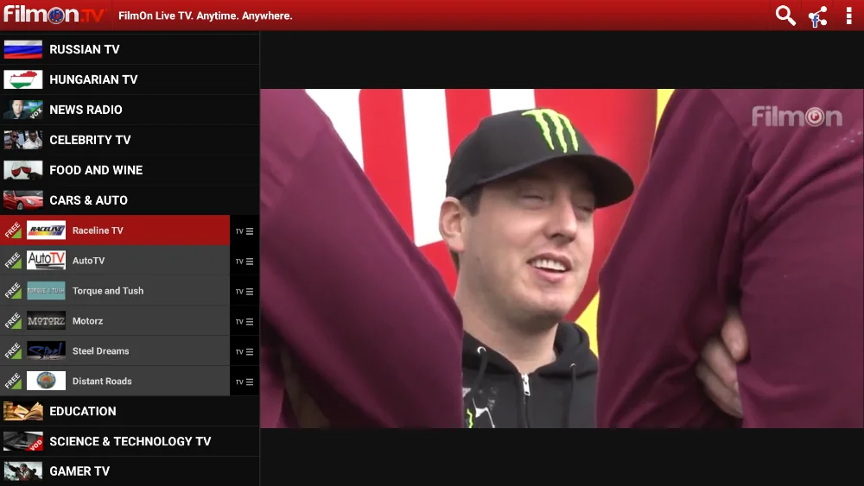The width and height of the screenshot is (864, 486).
Task: Open the TV guide icon for Motorz
Action: (245, 321)
